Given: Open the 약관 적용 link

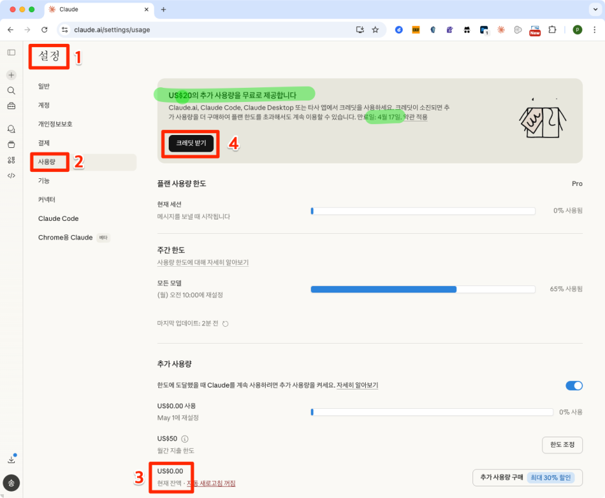Looking at the screenshot, I should (415, 117).
